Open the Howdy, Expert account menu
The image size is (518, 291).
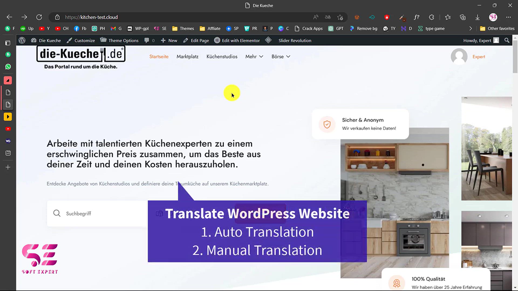click(x=481, y=40)
